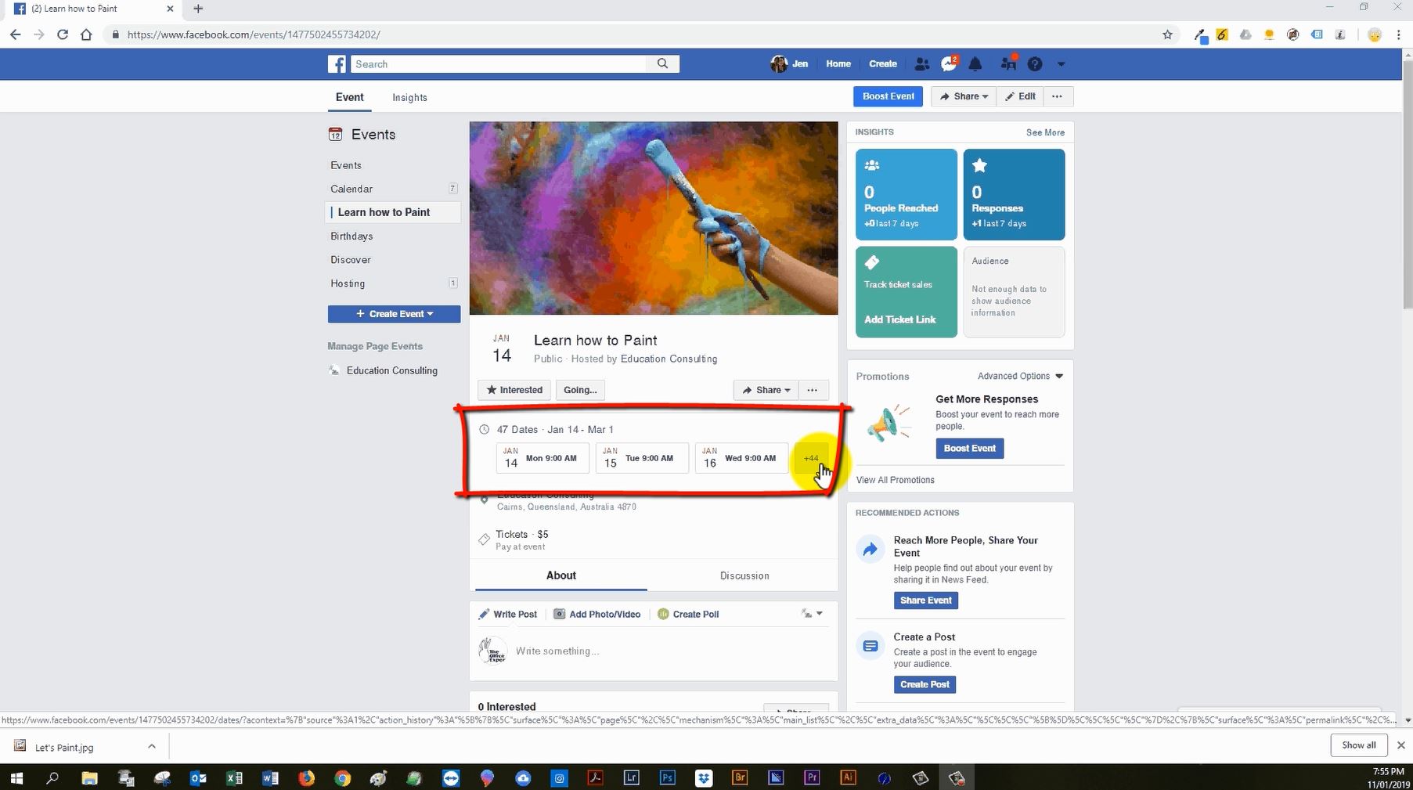
Task: Reload the page using the refresh icon
Action: pos(63,34)
